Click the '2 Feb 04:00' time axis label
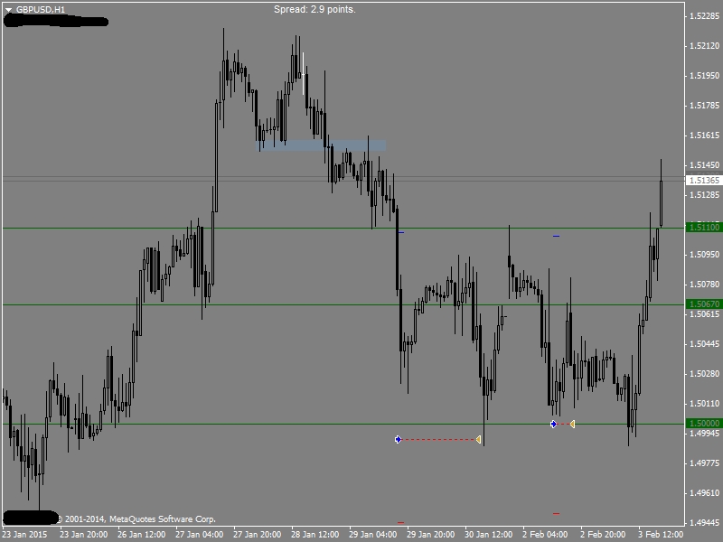 pos(545,535)
